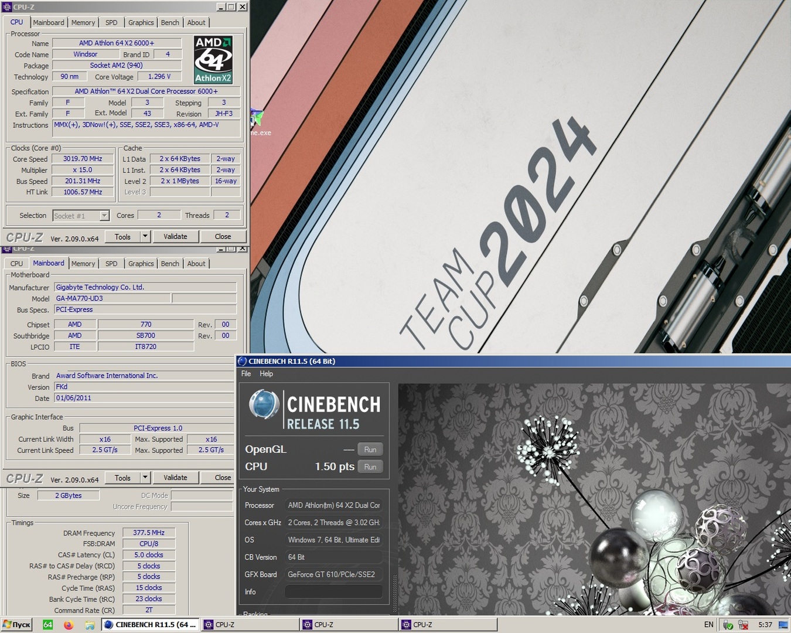Open the ne.exe desktop icon
The width and height of the screenshot is (791, 633).
[x=258, y=123]
